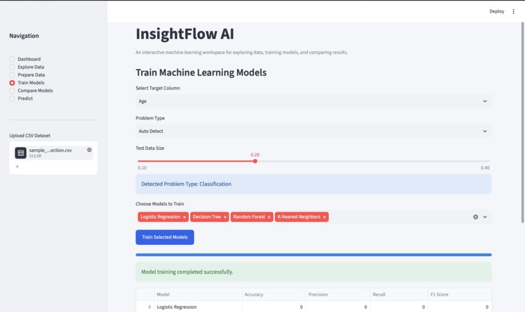Remove the K-Nearest Neighbors model tag

tap(324, 217)
